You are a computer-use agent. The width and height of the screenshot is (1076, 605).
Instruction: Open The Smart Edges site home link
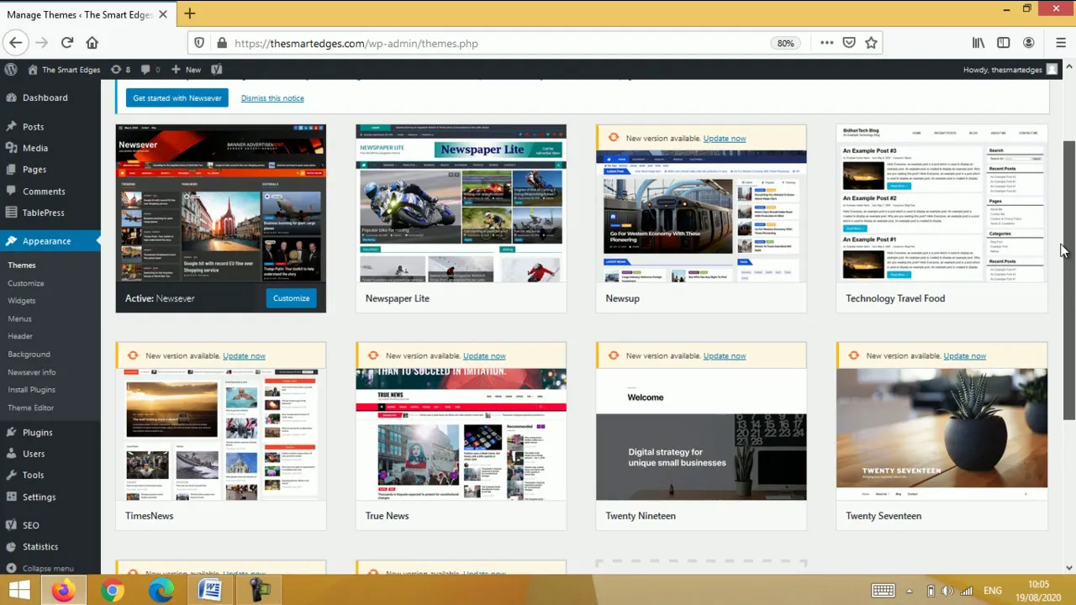[x=64, y=70]
